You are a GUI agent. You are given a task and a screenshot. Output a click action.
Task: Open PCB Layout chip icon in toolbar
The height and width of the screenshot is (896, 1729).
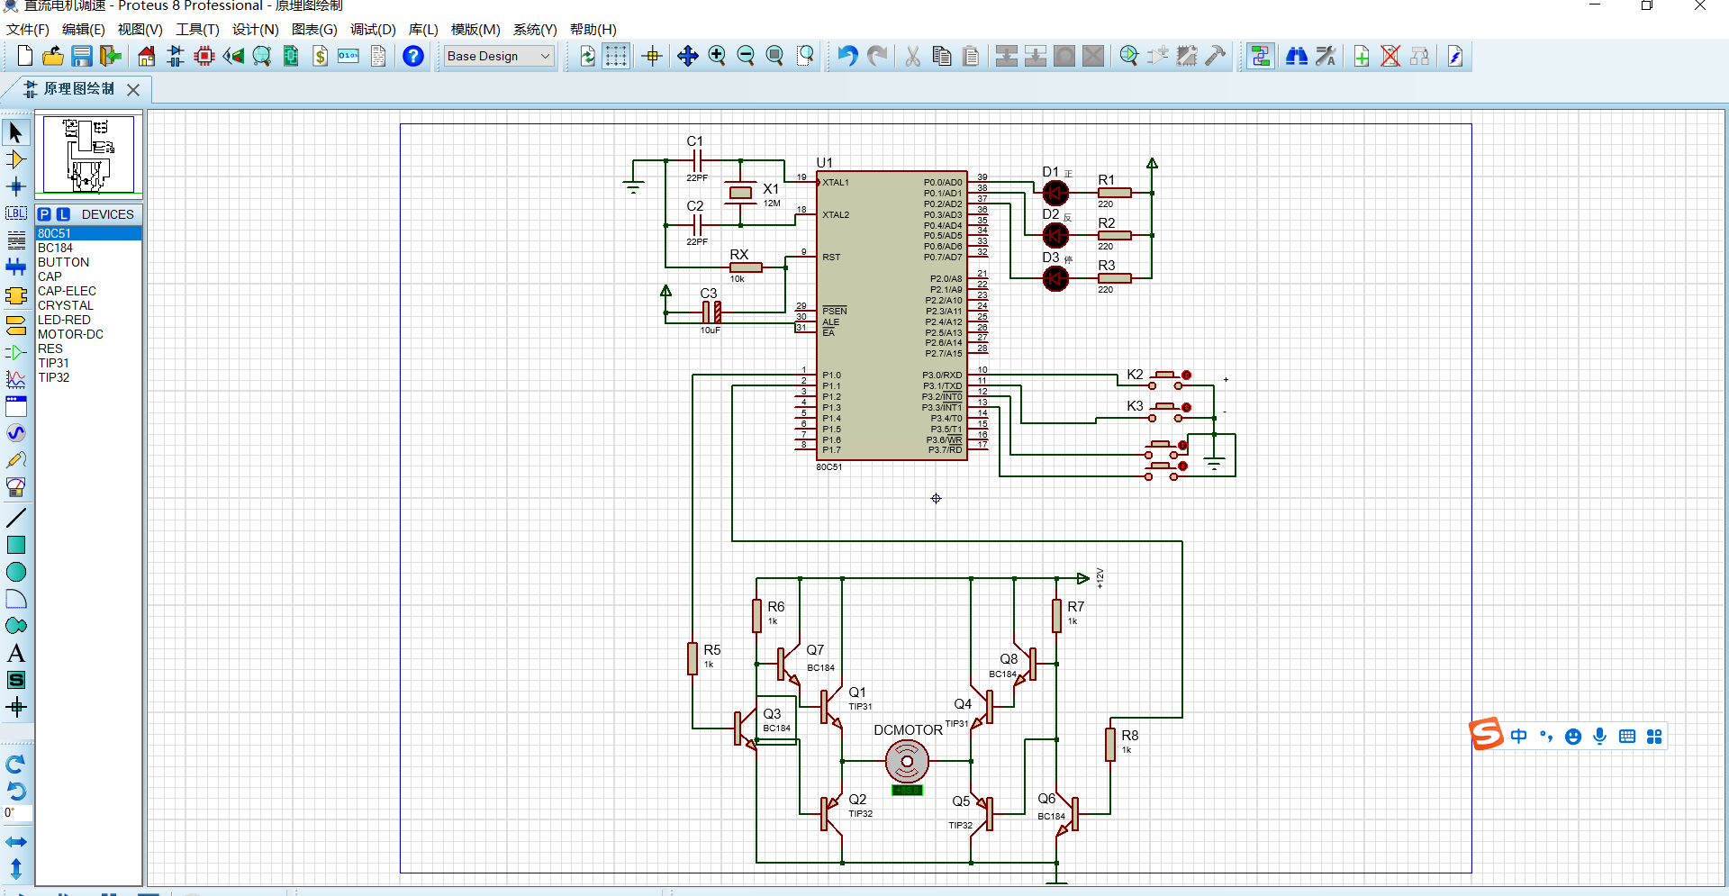click(204, 57)
